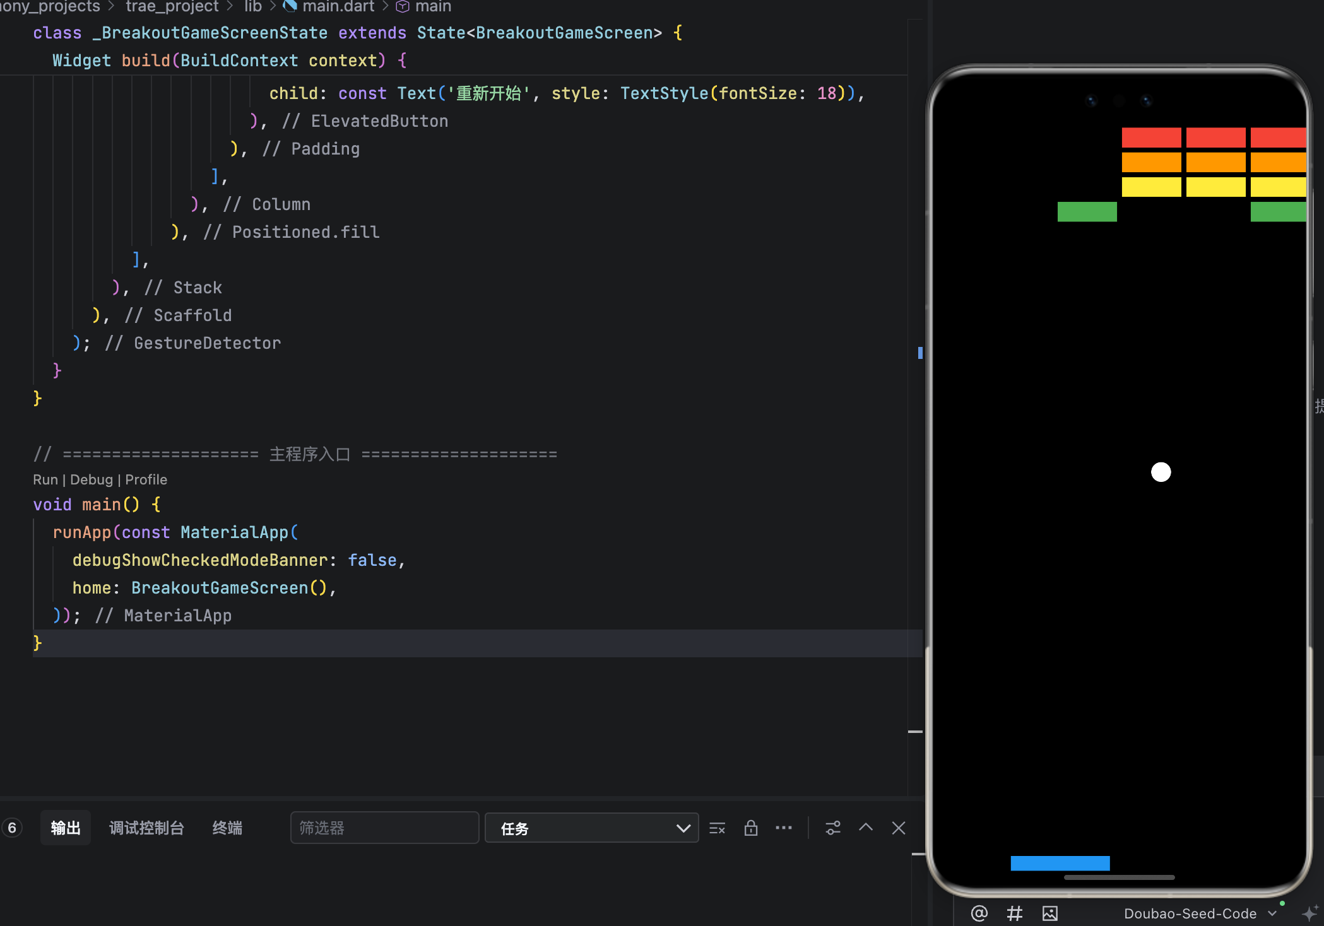Close the bottom output panel
The width and height of the screenshot is (1324, 926).
click(x=899, y=828)
